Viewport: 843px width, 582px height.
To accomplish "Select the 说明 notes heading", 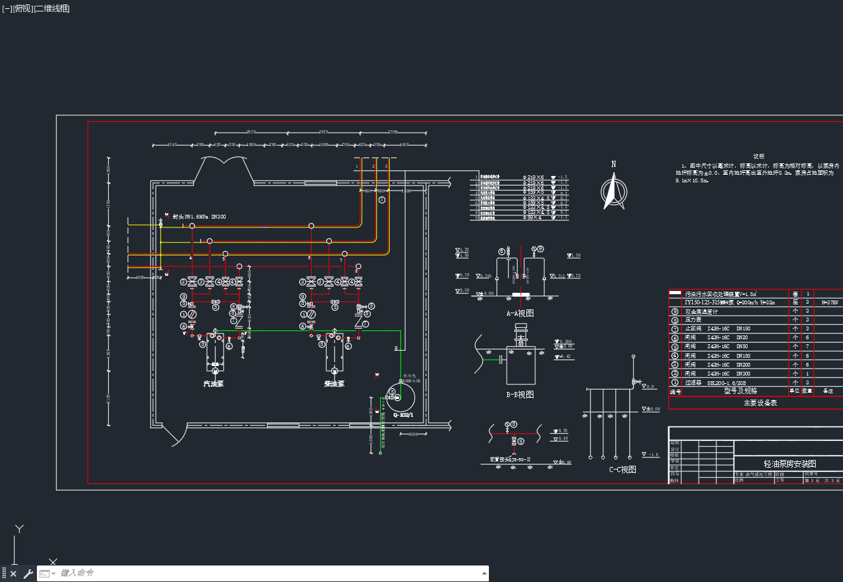I will click(758, 156).
